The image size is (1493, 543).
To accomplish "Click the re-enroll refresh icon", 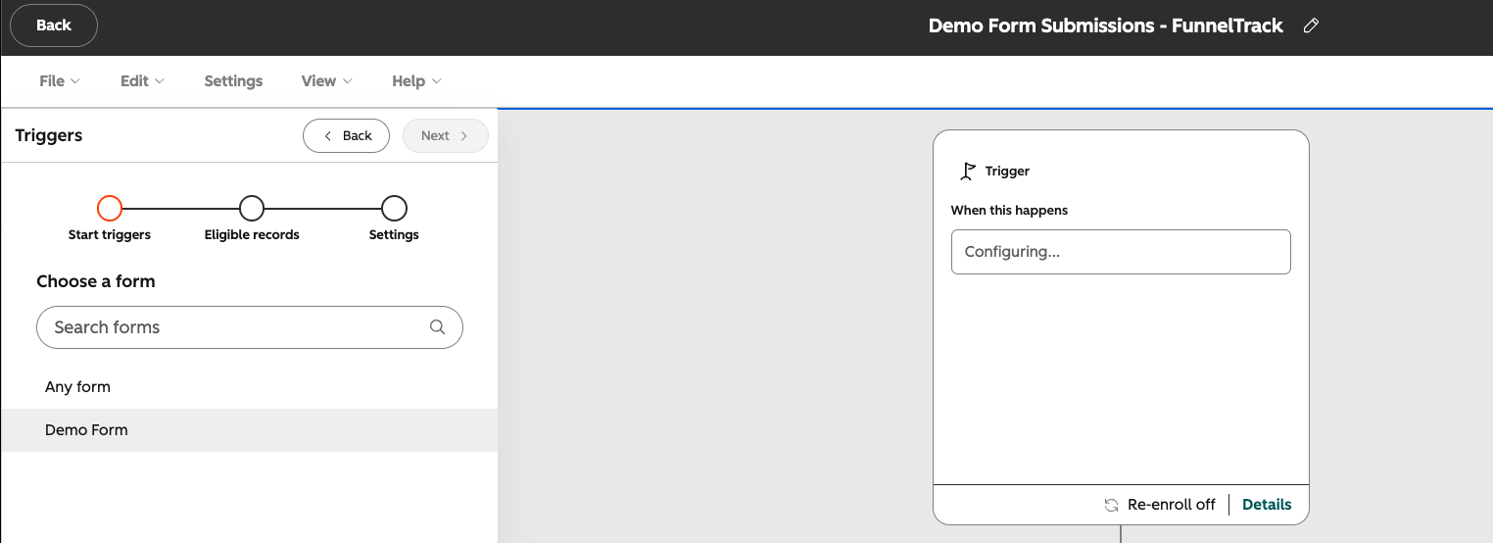I will [x=1111, y=505].
